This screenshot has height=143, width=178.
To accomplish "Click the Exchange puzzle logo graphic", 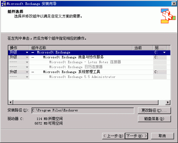I will coord(168,16).
